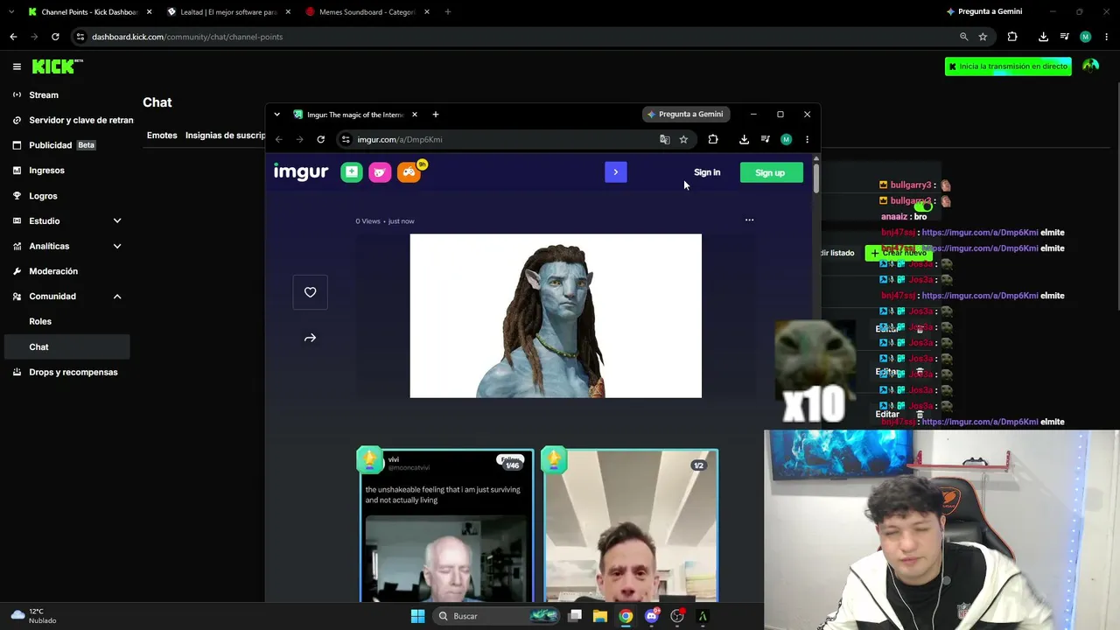Image resolution: width=1120 pixels, height=630 pixels.
Task: Open extensions in the imgur window
Action: coord(713,140)
